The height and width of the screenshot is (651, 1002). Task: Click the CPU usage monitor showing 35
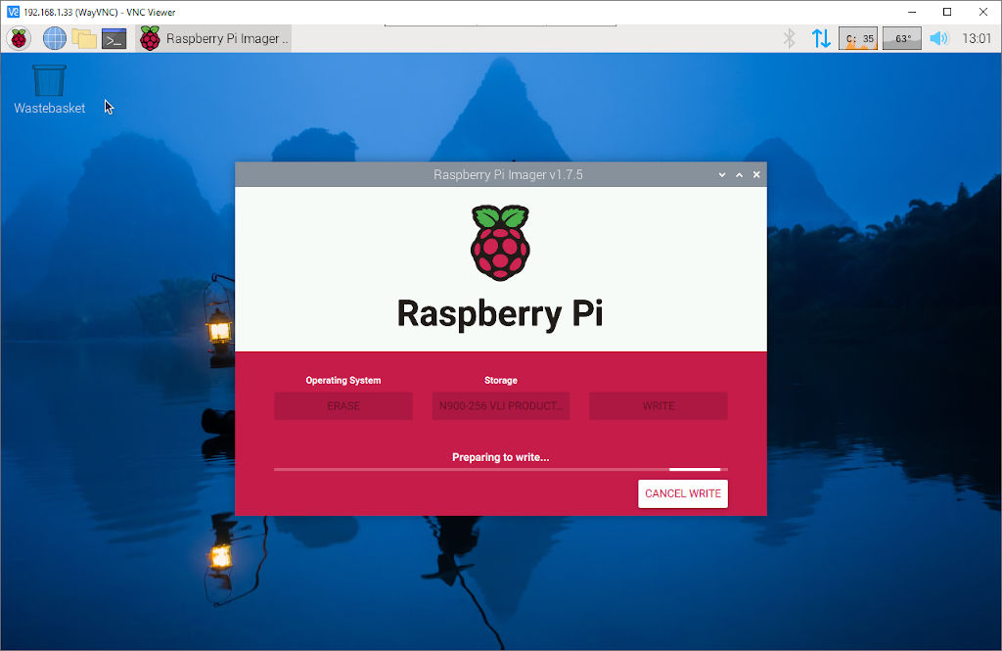858,38
